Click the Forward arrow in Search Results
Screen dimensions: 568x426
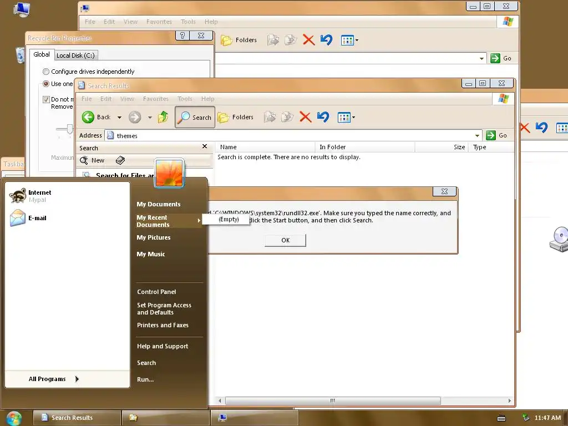pos(135,117)
